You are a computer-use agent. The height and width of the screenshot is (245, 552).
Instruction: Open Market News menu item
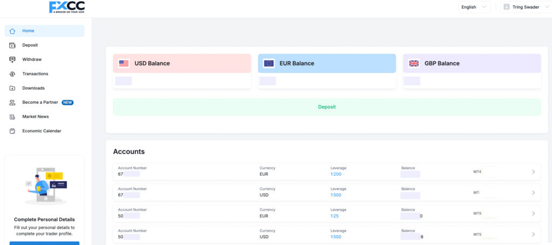click(36, 117)
